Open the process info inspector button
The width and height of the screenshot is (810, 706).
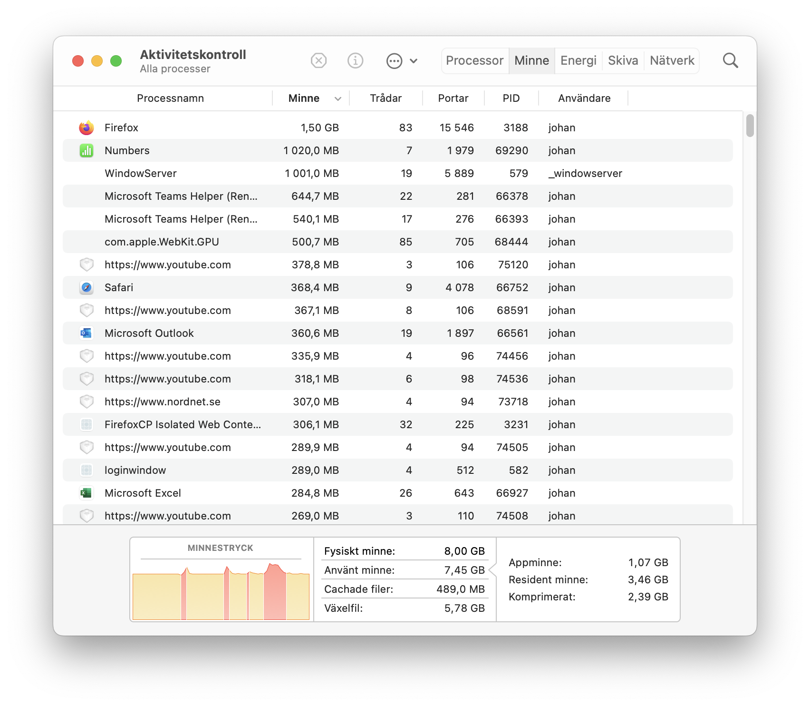[x=355, y=61]
